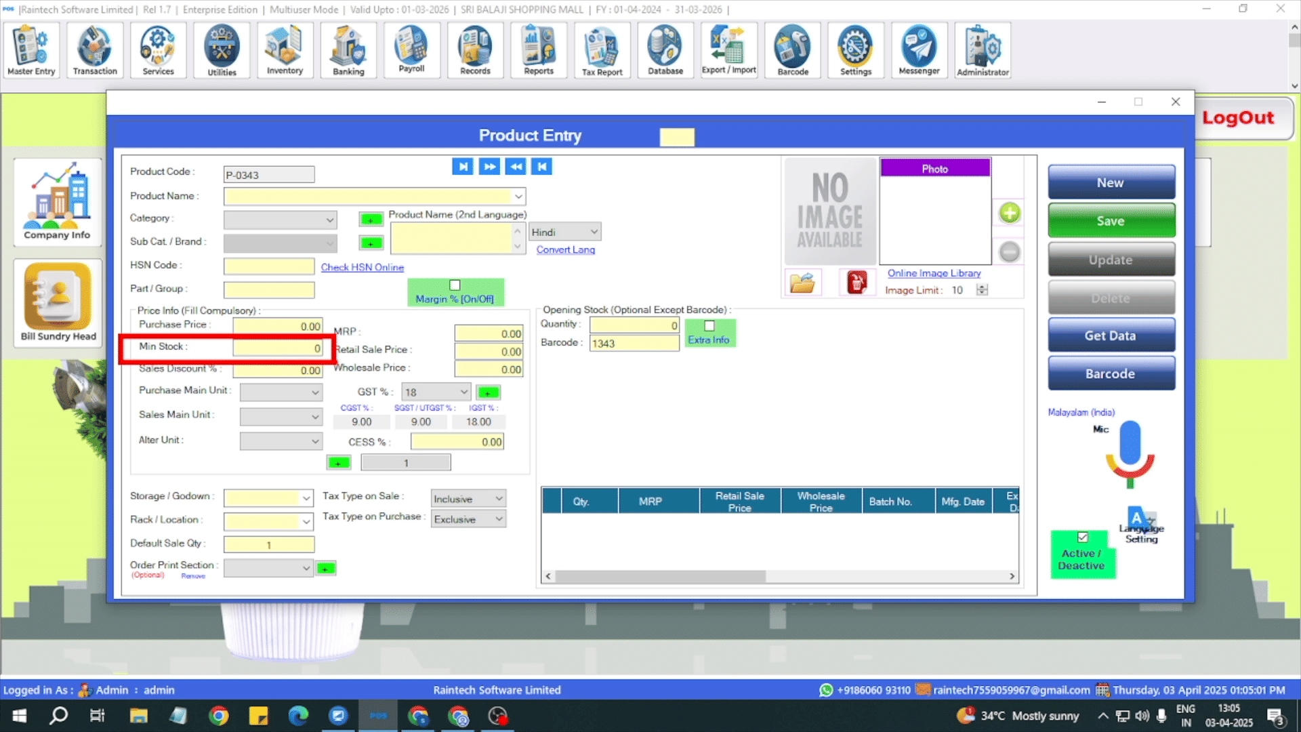Screen dimensions: 1301x732
Task: Enable the Margin % On/Off checkbox
Action: pyautogui.click(x=455, y=285)
